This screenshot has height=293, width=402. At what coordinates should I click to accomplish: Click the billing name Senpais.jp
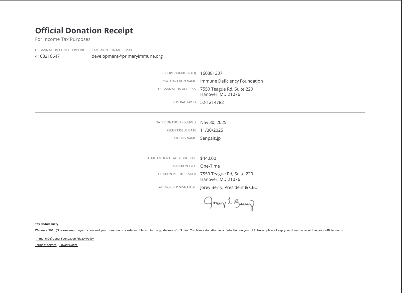pyautogui.click(x=210, y=138)
